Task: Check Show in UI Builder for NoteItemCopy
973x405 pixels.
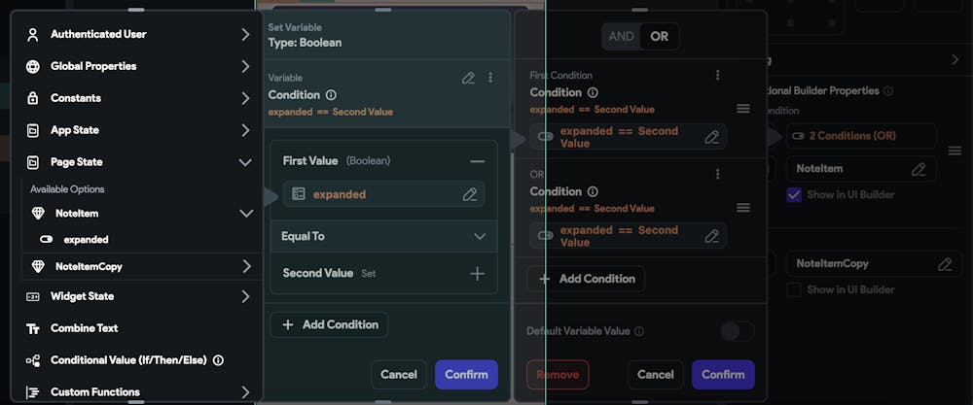Action: click(794, 289)
